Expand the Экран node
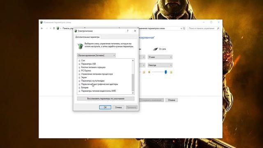Image resolution: width=263 pixels, height=148 pixels. (79, 78)
